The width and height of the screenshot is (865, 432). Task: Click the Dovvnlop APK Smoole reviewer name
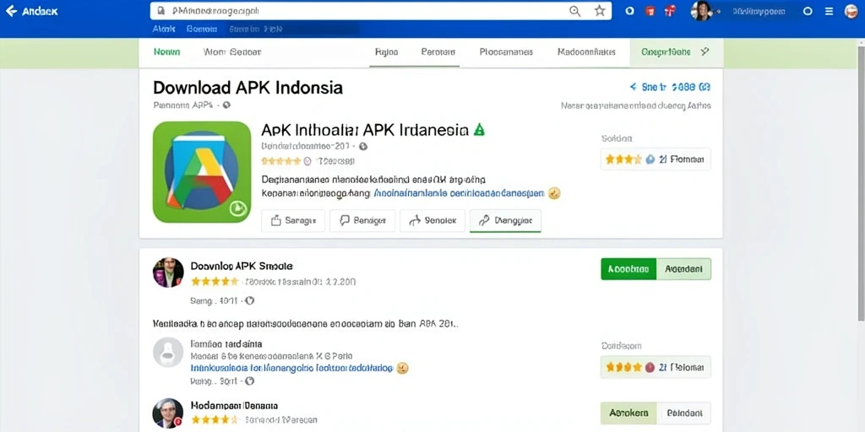coord(242,266)
